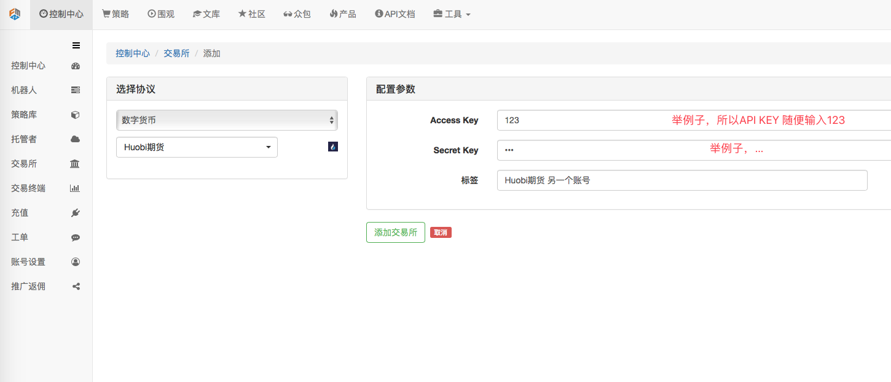
Task: Open the 策略 top navigation item
Action: (116, 14)
